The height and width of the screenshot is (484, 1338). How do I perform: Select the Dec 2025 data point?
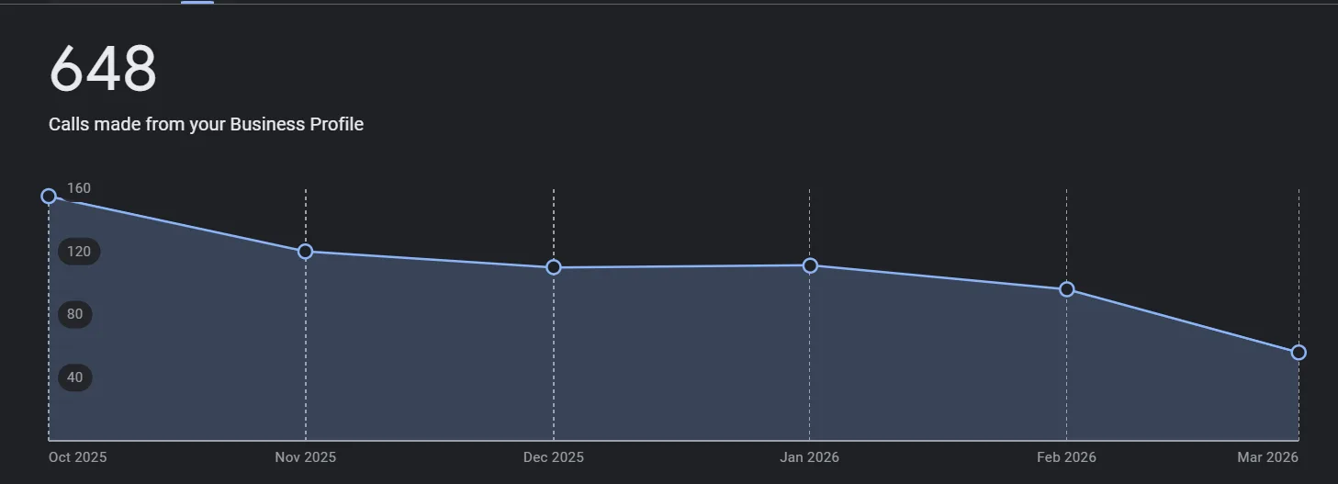[x=554, y=267]
